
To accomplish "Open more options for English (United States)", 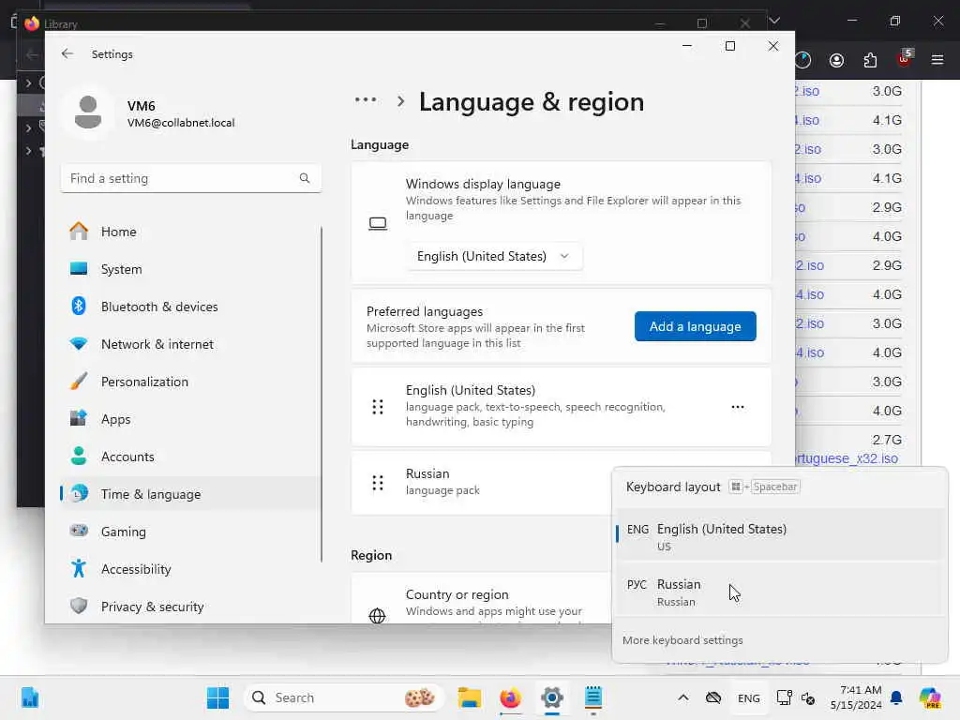I will click(738, 407).
